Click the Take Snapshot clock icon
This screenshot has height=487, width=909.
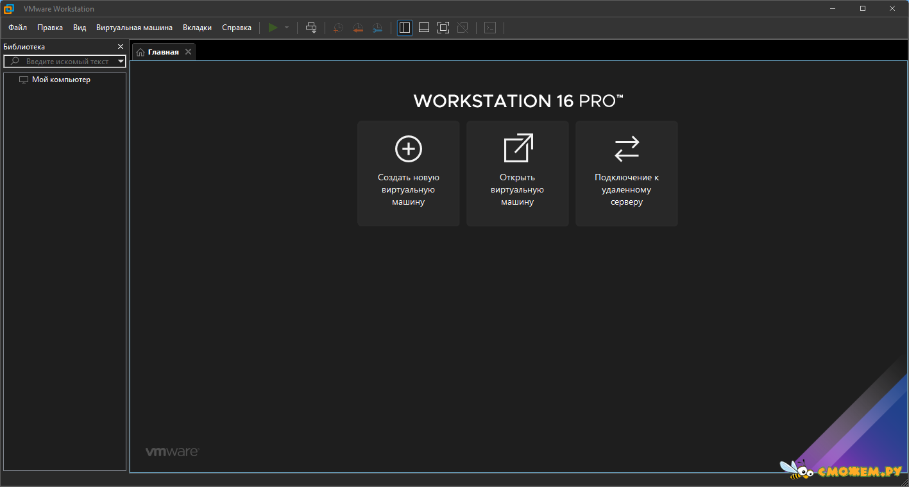pyautogui.click(x=338, y=28)
